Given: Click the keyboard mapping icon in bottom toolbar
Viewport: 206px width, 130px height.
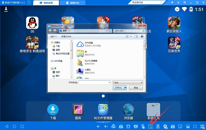Looking at the screenshot, I should click(203, 127).
